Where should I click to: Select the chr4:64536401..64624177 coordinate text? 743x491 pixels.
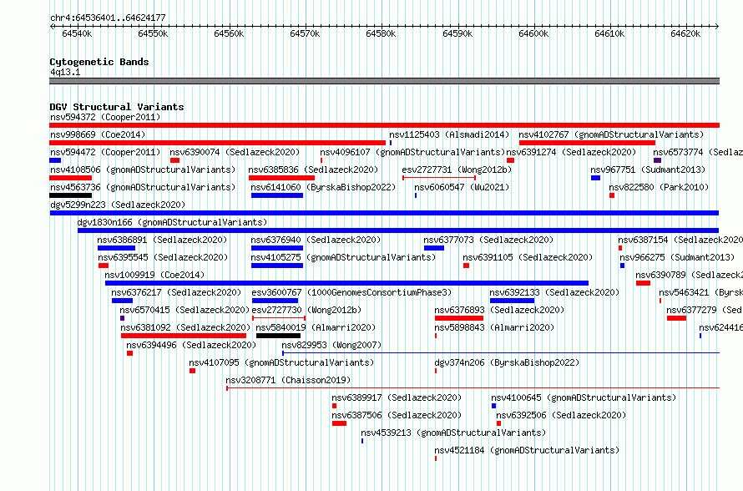[x=108, y=18]
